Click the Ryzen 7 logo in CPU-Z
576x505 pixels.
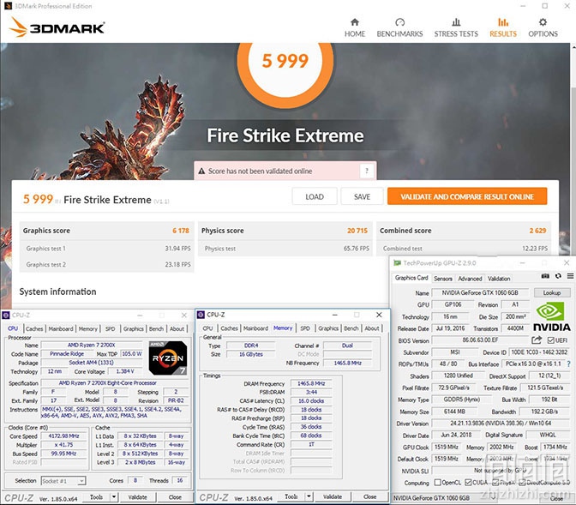tap(167, 358)
